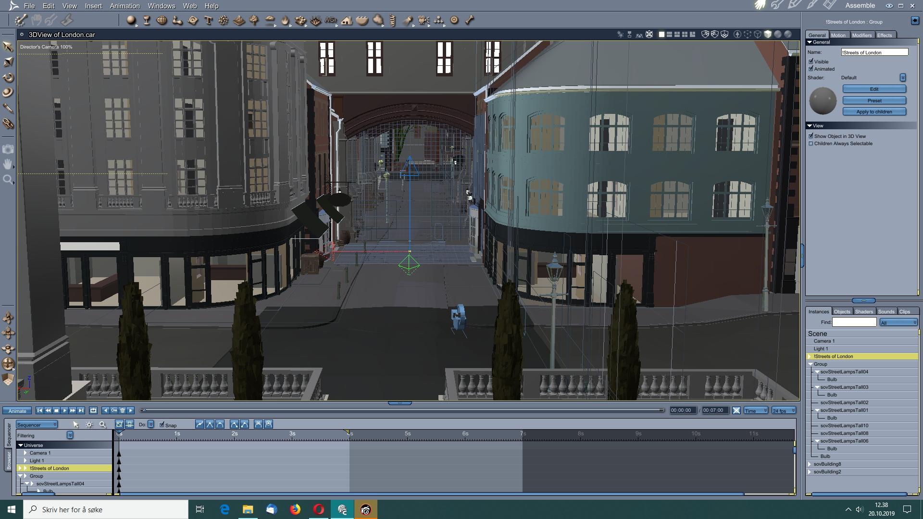The height and width of the screenshot is (519, 923).
Task: Enable Children Always Selectable
Action: pyautogui.click(x=811, y=144)
